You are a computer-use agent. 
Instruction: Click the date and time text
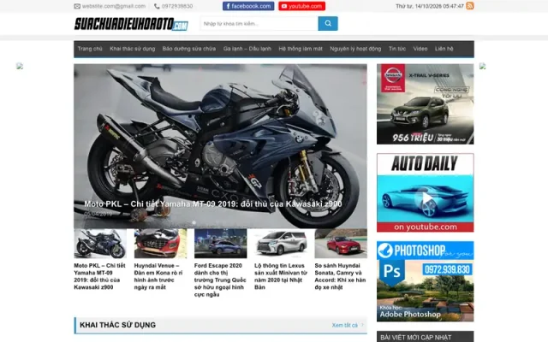[430, 6]
